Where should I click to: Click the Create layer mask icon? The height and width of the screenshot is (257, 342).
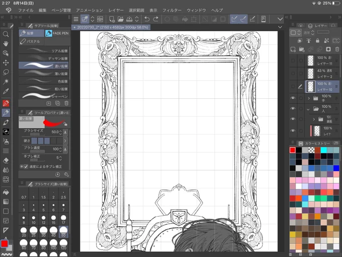coord(328,49)
